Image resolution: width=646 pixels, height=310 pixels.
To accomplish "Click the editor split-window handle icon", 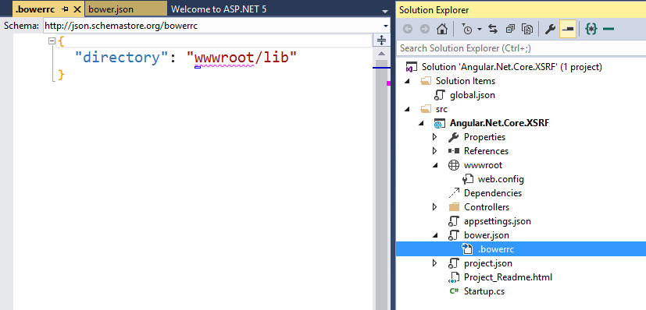I will pos(381,41).
